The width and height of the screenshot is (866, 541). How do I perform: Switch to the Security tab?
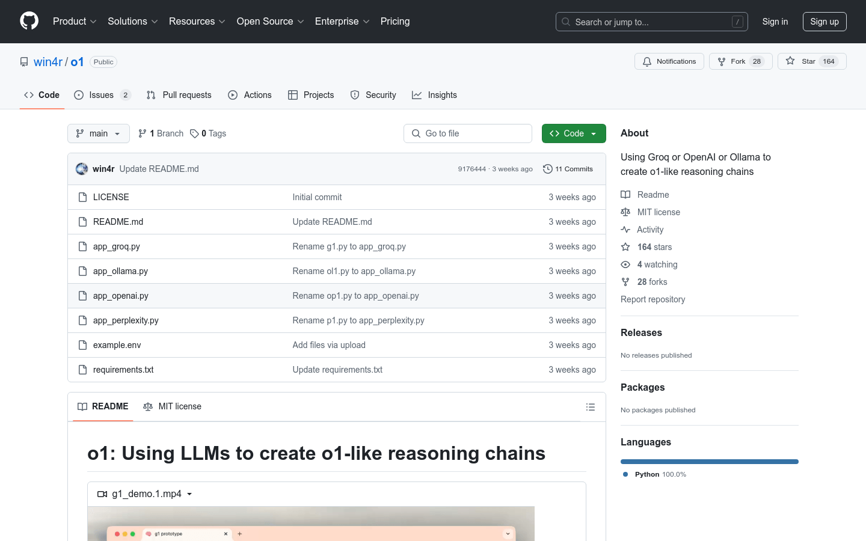pyautogui.click(x=373, y=95)
